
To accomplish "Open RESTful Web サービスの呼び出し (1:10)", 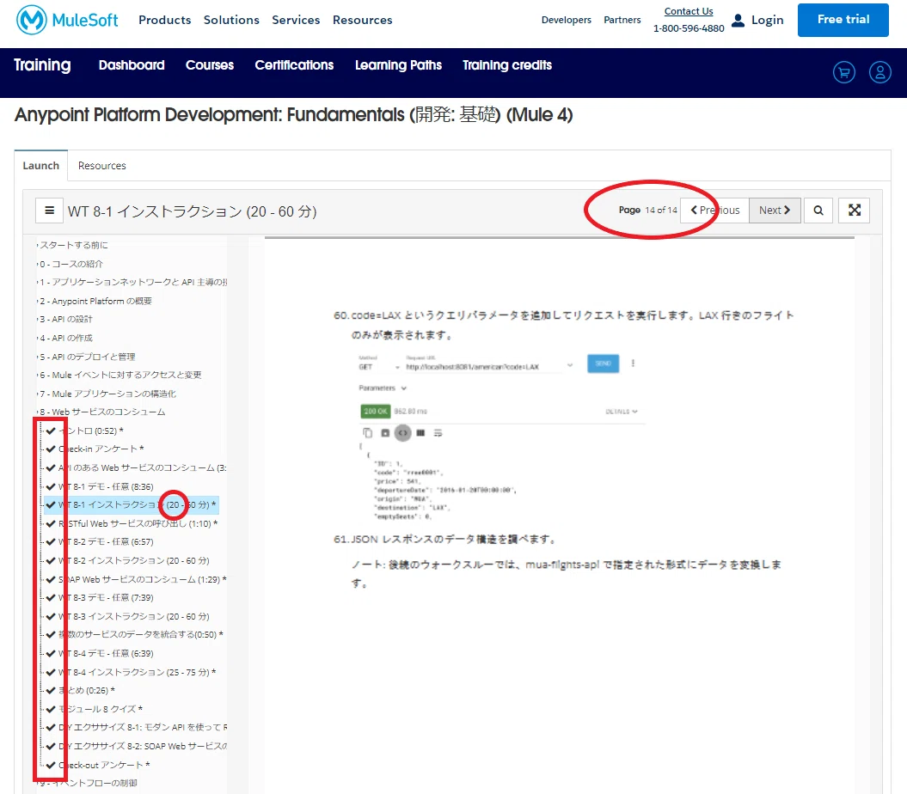I will point(138,523).
